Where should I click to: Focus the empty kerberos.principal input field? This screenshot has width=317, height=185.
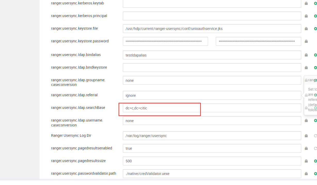pyautogui.click(x=212, y=16)
